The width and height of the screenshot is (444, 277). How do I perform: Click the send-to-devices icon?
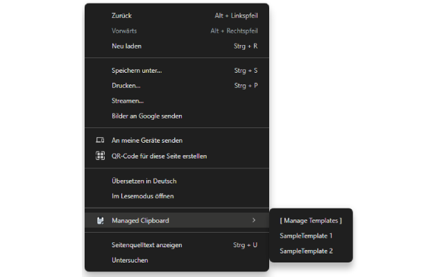[x=100, y=140]
